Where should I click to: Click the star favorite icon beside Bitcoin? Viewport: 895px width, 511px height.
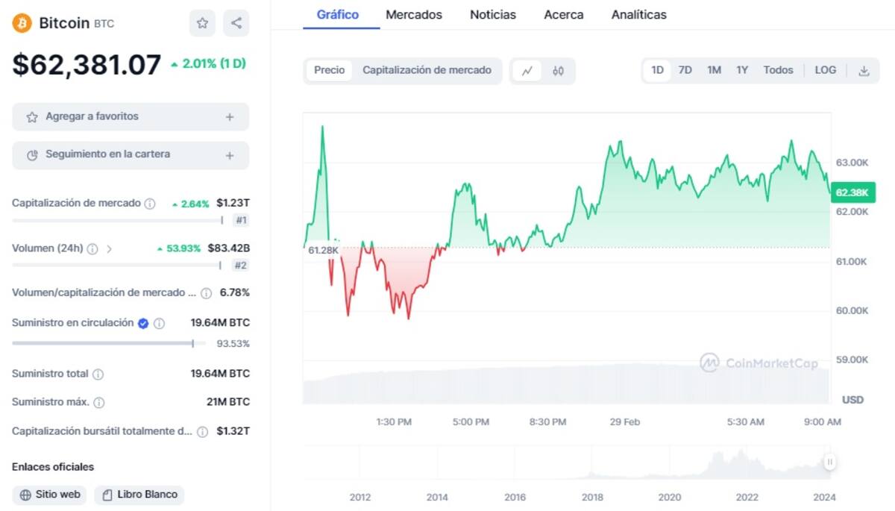click(202, 23)
